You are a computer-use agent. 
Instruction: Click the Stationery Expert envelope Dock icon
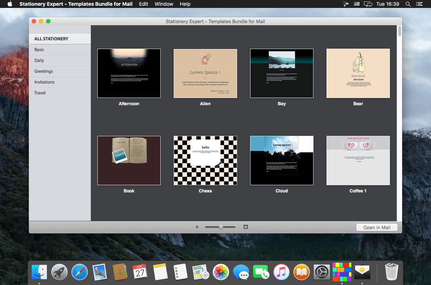coord(362,272)
